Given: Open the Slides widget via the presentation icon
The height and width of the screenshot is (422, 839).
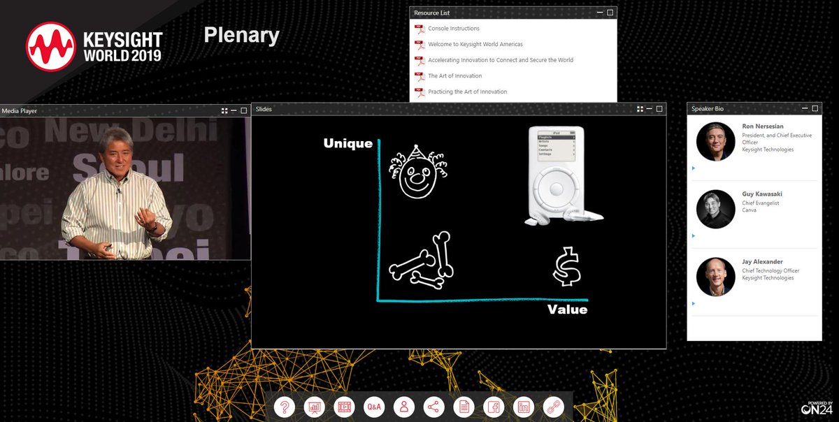Looking at the screenshot, I should (314, 407).
